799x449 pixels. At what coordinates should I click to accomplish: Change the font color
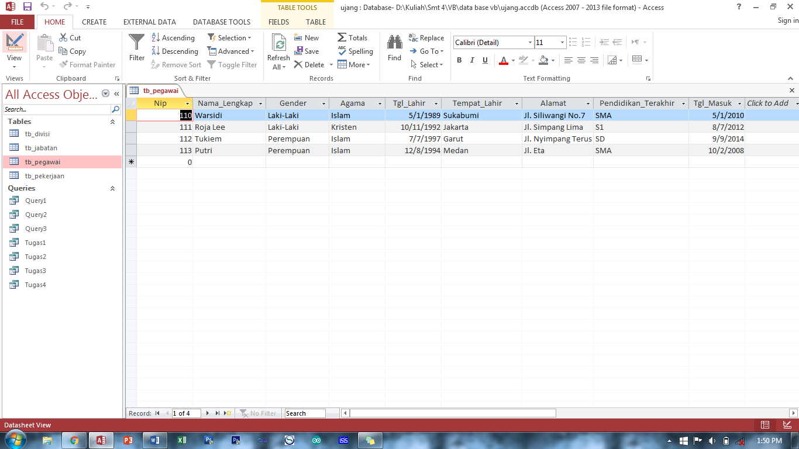504,60
